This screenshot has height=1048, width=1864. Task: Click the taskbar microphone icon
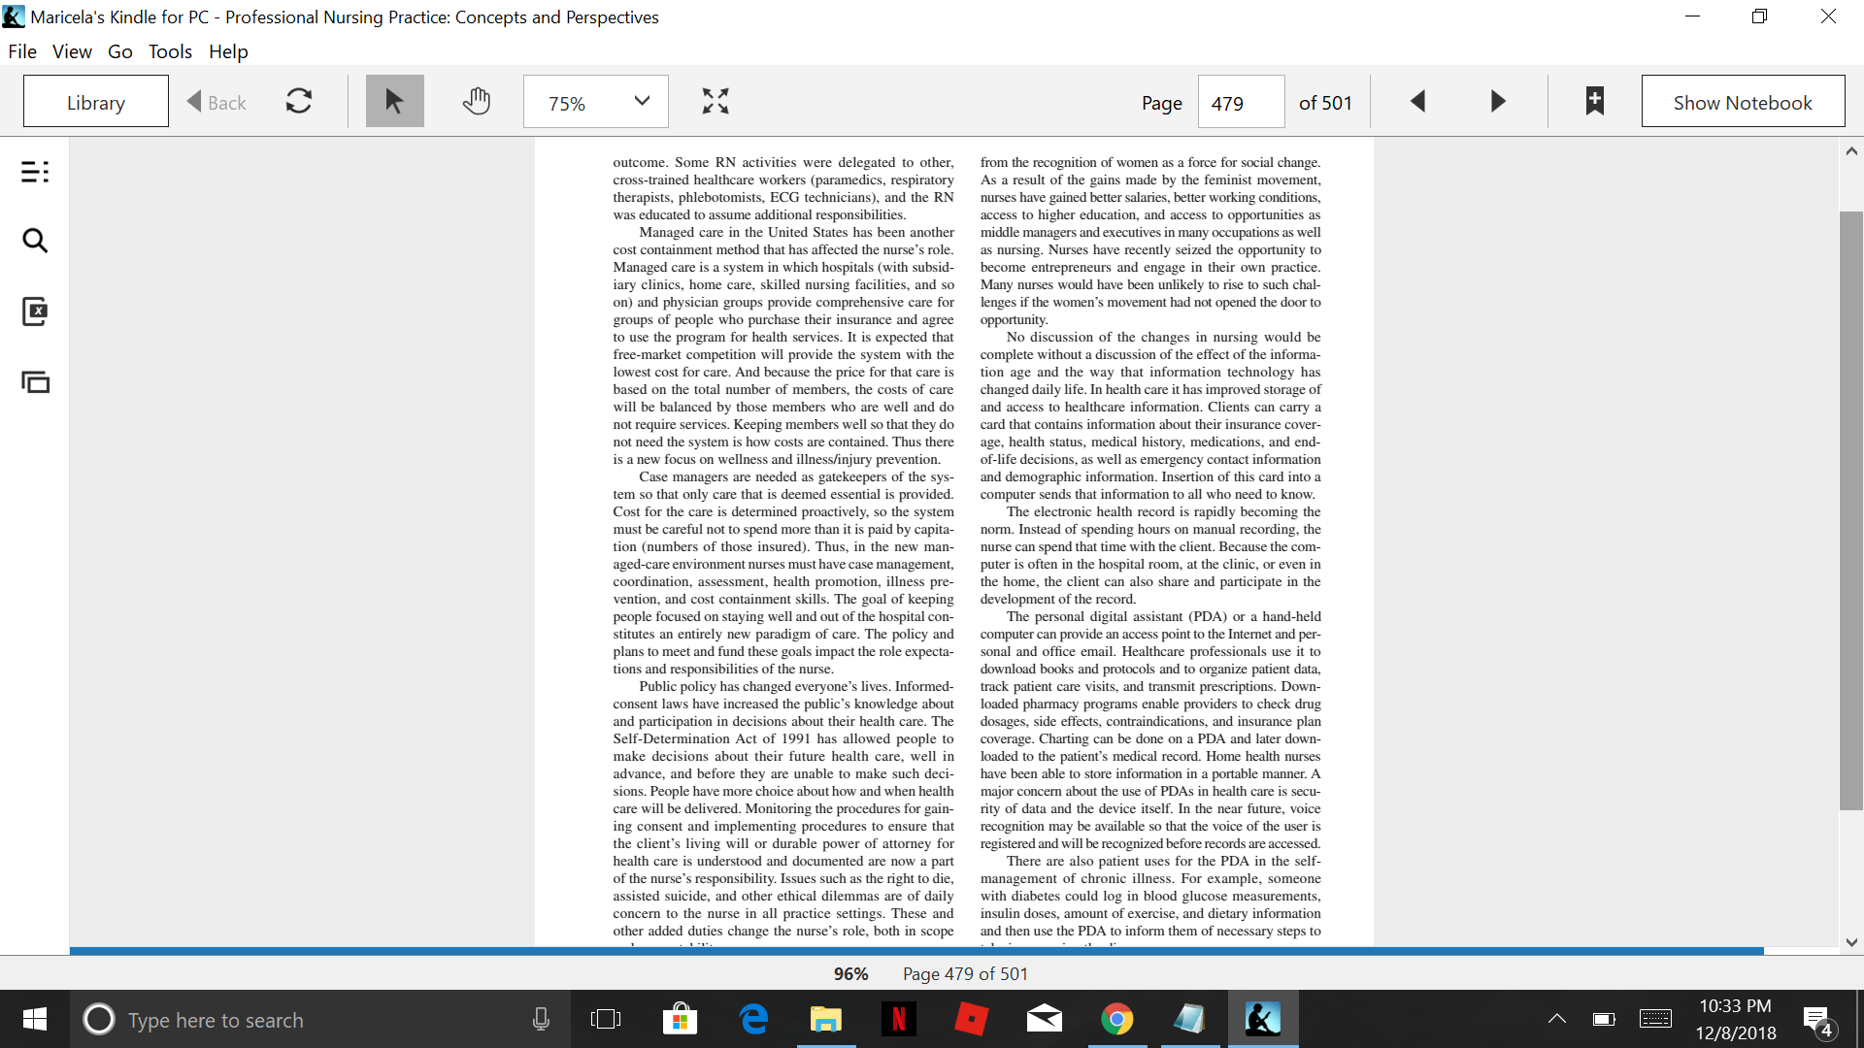coord(541,1019)
